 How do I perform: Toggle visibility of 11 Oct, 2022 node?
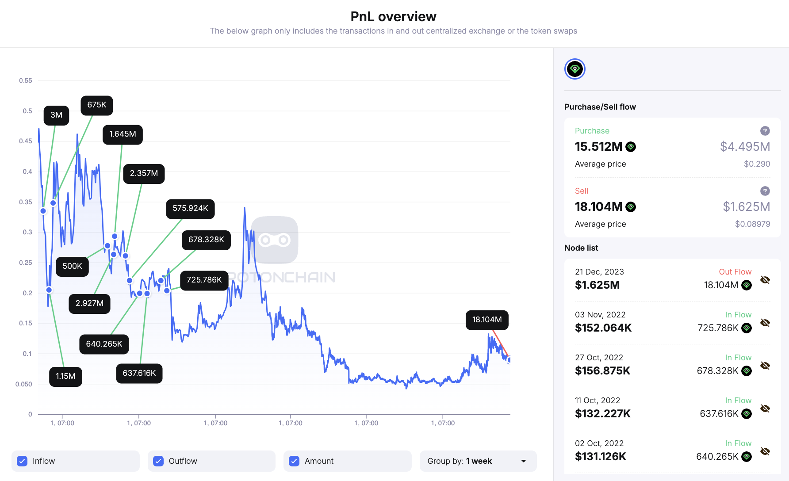click(x=765, y=408)
